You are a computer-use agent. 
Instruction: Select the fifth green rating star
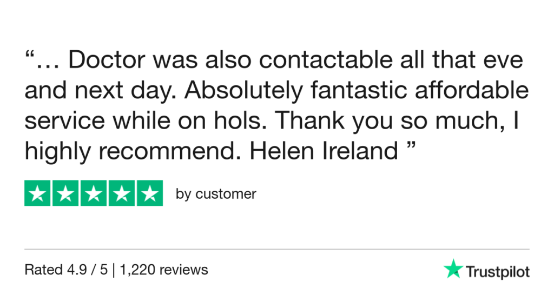point(149,193)
